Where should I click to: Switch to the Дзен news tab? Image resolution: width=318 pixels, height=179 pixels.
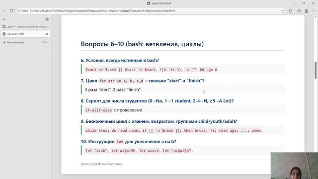25,26
